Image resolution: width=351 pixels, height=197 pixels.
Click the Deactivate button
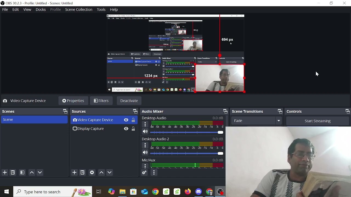coord(129,101)
